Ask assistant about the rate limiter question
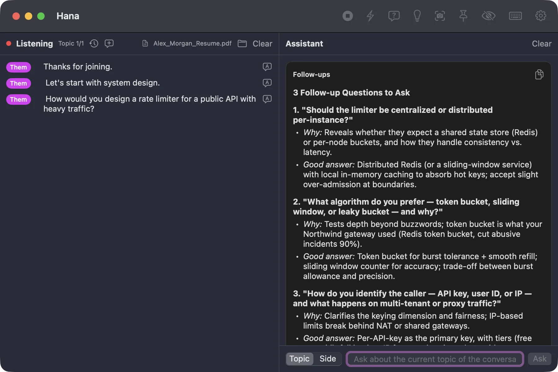The image size is (558, 372). tap(267, 99)
